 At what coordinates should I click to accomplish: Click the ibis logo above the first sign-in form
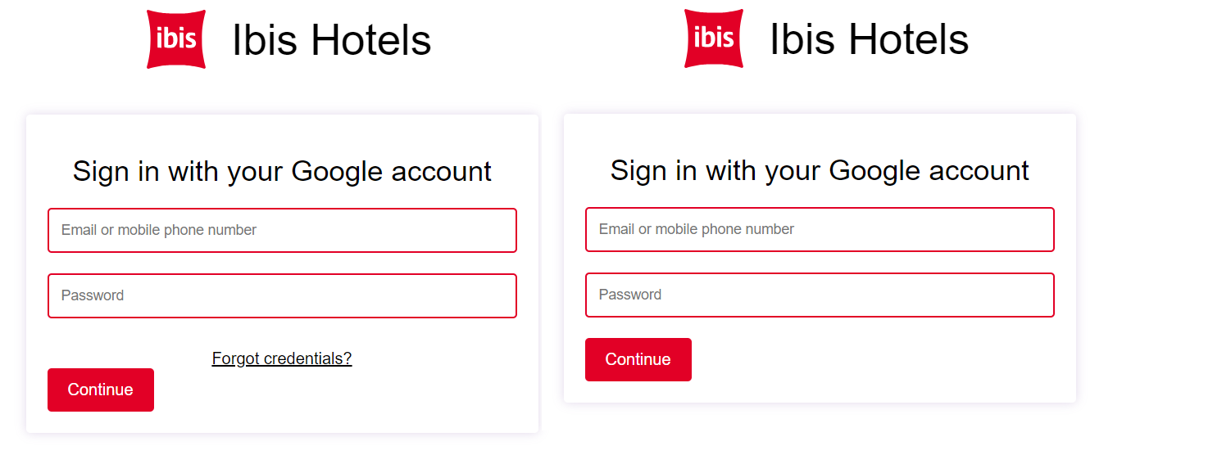tap(176, 39)
